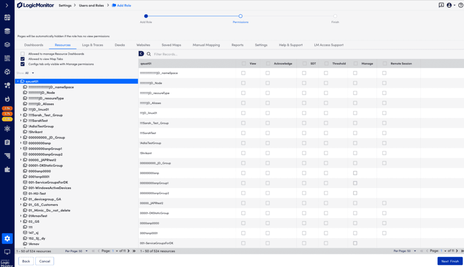Open the database-stack Resources sidebar icon
Screen dimensions: 464x267
point(7,31)
